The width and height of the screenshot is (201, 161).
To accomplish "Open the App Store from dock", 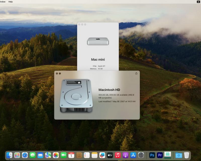I will coord(133,155).
